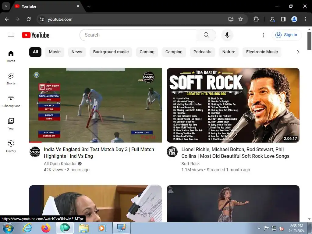The width and height of the screenshot is (312, 234).
Task: Show hidden system tray icons
Action: [x=259, y=229]
